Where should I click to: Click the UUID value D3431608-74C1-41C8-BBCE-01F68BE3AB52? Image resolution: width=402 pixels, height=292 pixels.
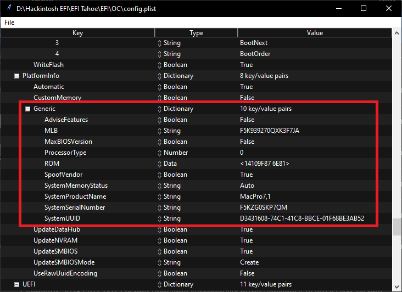pyautogui.click(x=302, y=218)
